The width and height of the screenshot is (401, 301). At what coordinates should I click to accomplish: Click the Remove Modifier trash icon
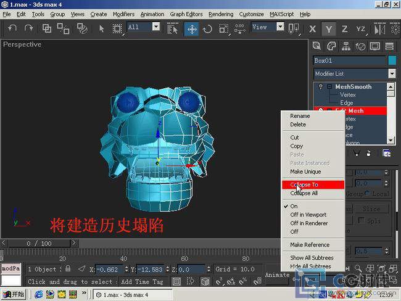pos(368,153)
